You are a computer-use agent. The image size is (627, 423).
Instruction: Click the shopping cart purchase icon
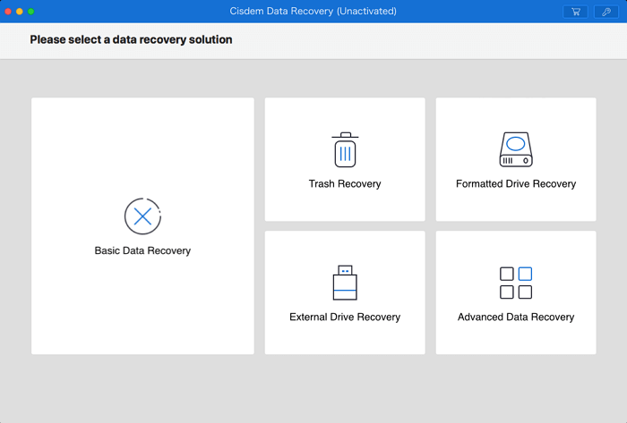(575, 12)
